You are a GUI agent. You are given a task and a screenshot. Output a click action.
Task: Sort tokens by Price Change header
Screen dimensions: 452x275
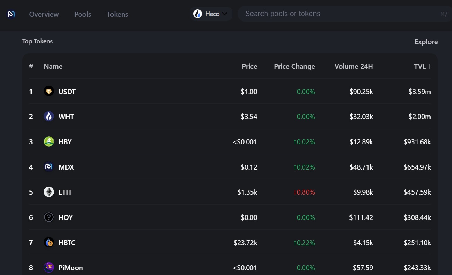[x=294, y=66]
